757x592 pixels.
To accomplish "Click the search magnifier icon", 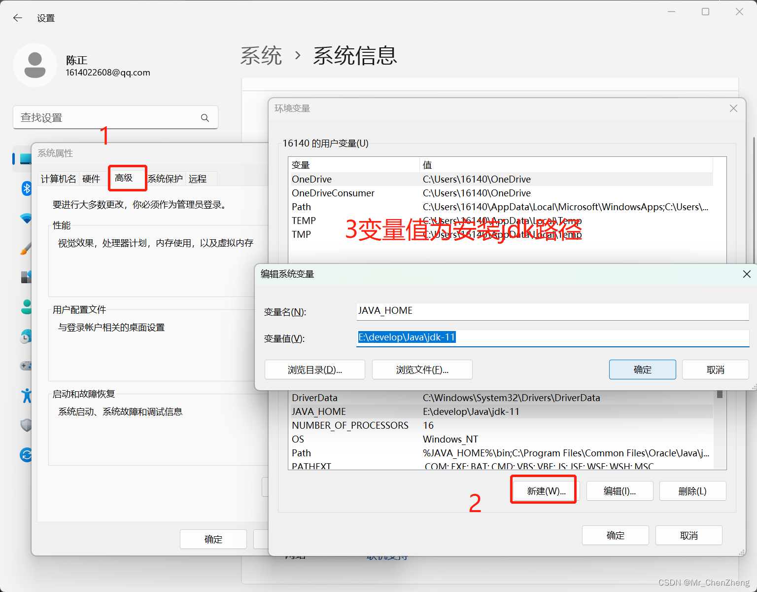I will tap(205, 118).
